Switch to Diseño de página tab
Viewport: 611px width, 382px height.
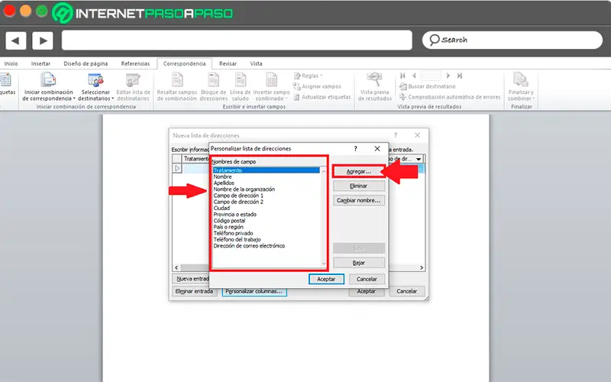click(86, 63)
